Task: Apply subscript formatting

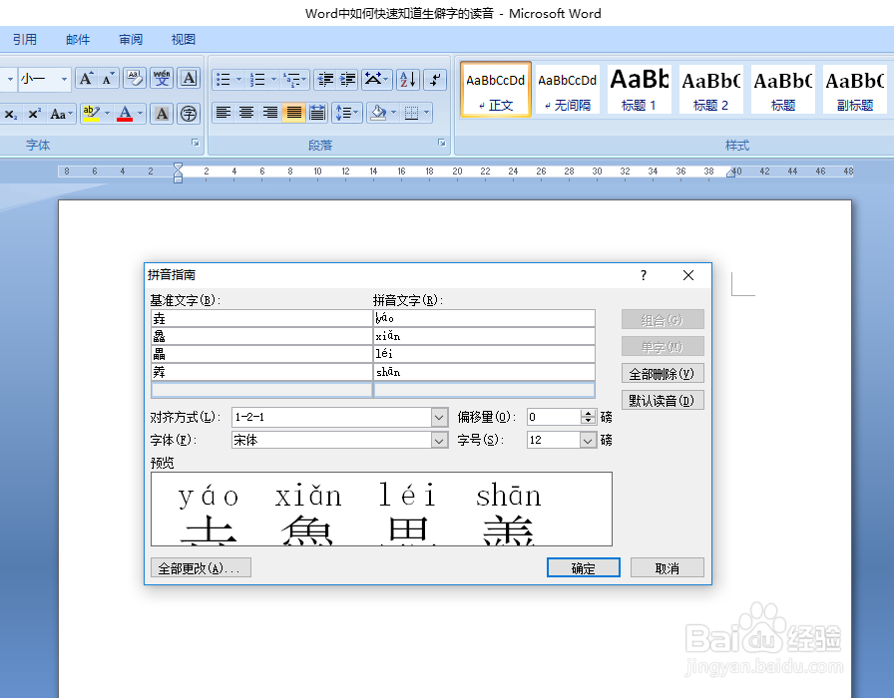Action: tap(11, 114)
